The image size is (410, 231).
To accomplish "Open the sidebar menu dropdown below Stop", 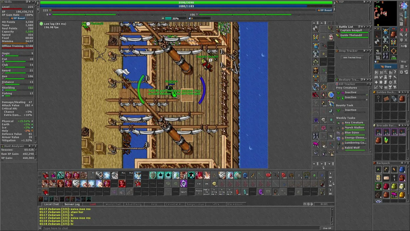I will [404, 66].
